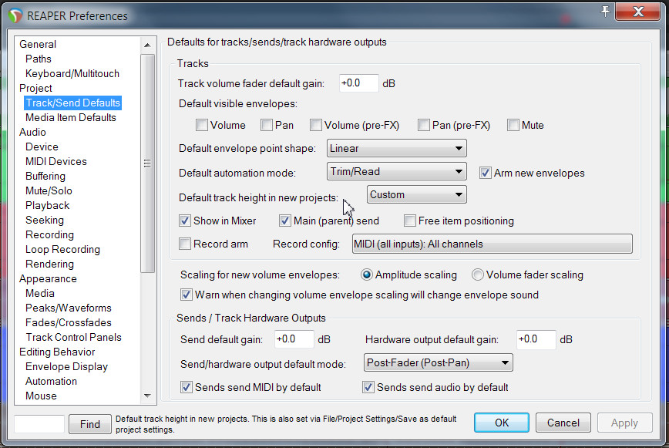
Task: Open Track Control Panels page
Action: pos(73,337)
